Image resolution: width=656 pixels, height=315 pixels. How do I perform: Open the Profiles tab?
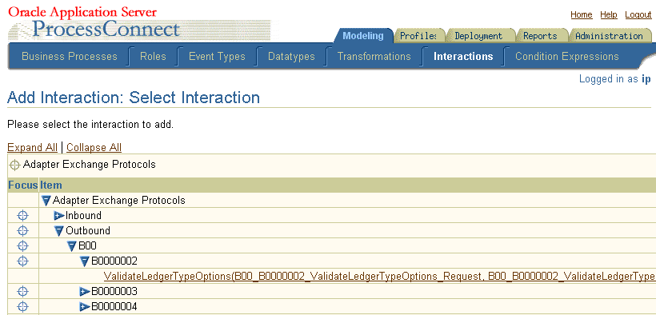(418, 36)
